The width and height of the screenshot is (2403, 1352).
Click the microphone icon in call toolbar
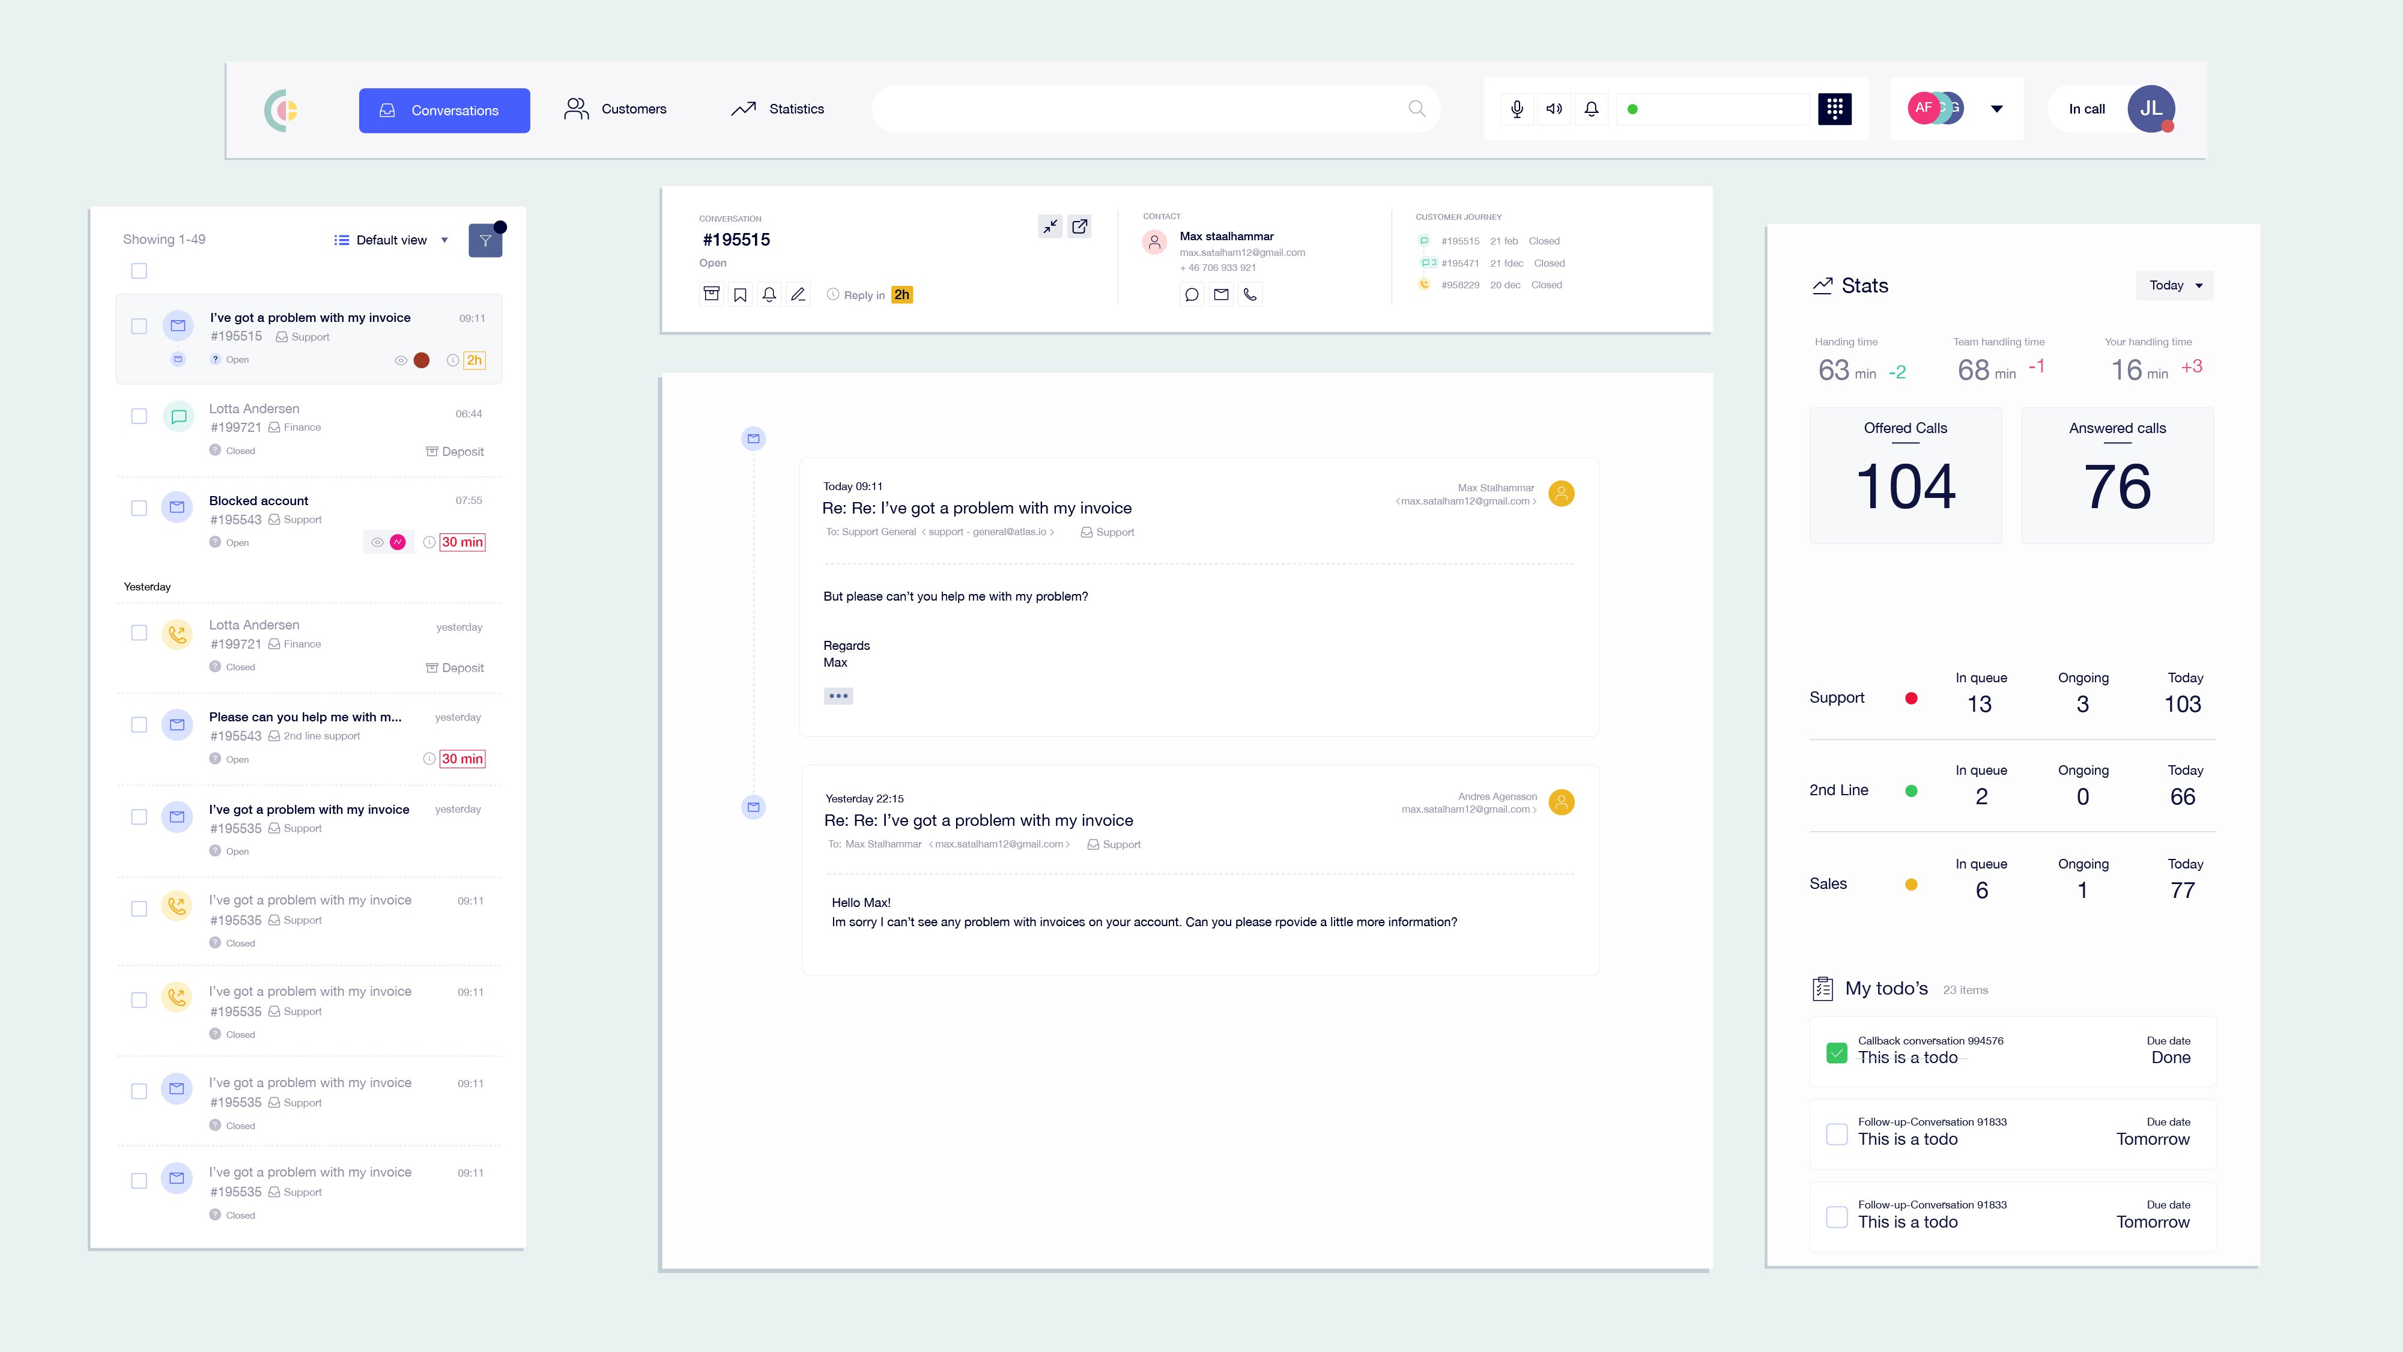coord(1517,109)
